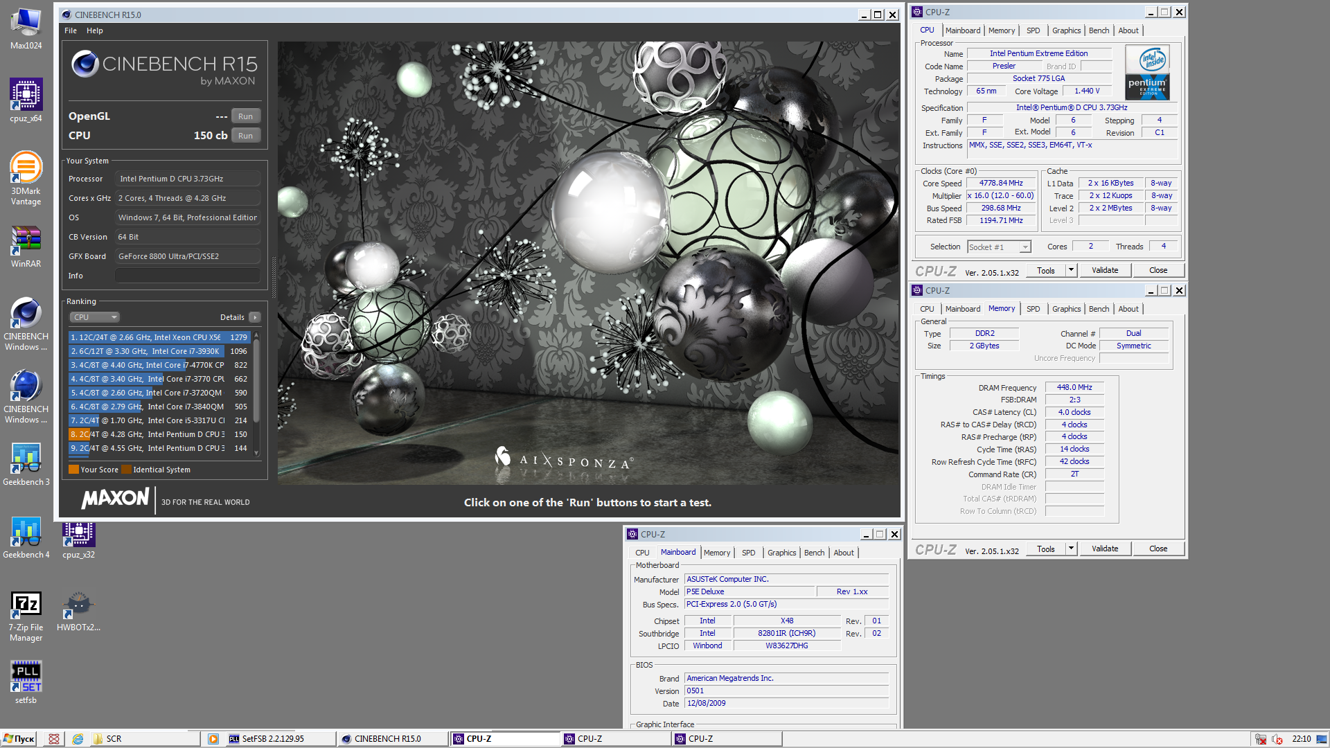Viewport: 1330px width, 748px height.
Task: Click Validate in Memory CPU-Z window
Action: (x=1105, y=549)
